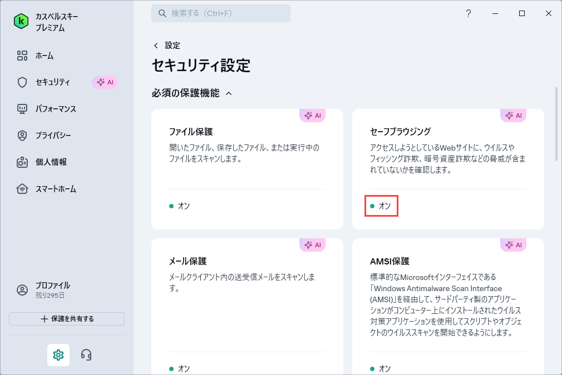Open 個人情報 from the sidebar
The height and width of the screenshot is (375, 562).
pyautogui.click(x=51, y=162)
